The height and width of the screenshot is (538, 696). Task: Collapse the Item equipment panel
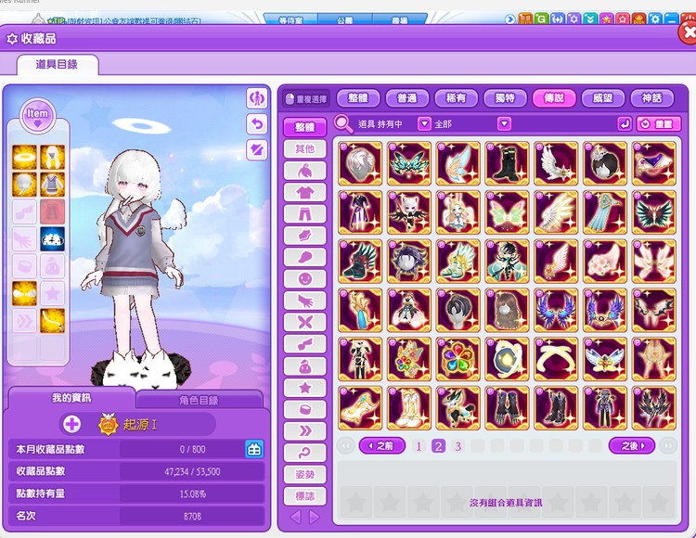[37, 115]
